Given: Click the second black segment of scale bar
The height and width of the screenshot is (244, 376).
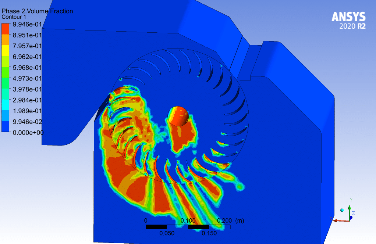Looking at the screenshot, I should coord(199,227).
